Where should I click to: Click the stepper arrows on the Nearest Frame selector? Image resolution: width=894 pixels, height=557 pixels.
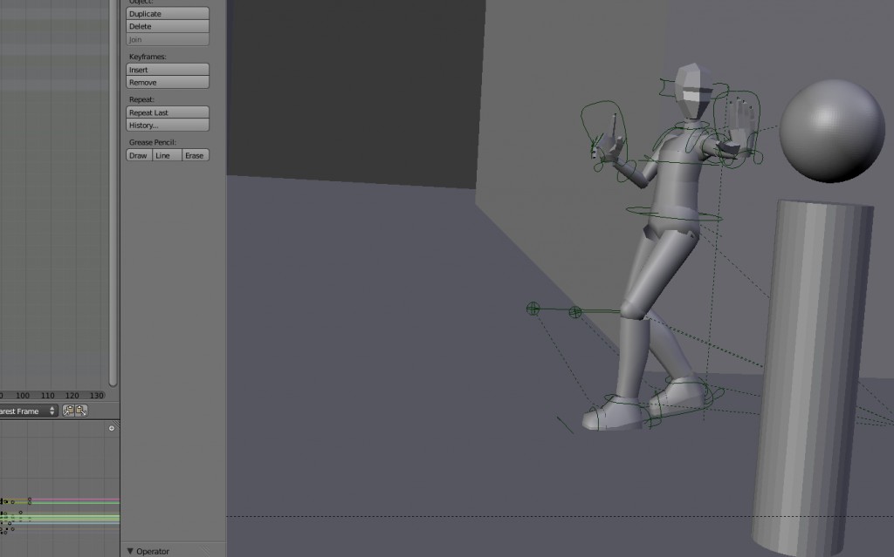[x=51, y=411]
